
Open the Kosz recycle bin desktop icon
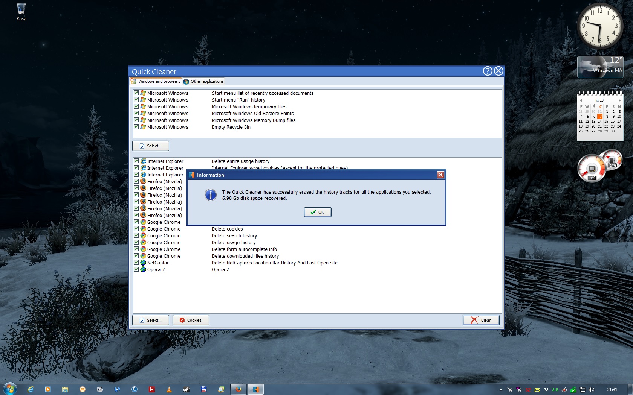pos(21,12)
